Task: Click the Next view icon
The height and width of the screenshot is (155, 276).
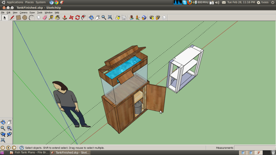Action: [x=9, y=134]
